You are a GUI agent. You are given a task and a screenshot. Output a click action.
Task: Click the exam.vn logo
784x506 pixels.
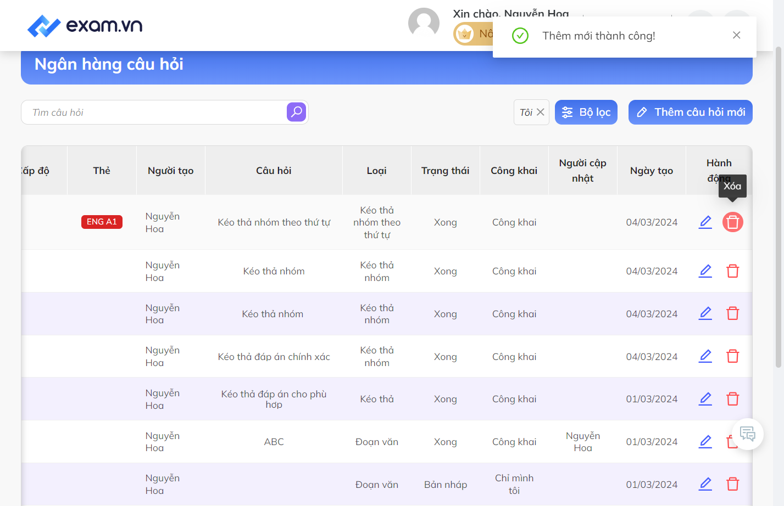tap(85, 25)
